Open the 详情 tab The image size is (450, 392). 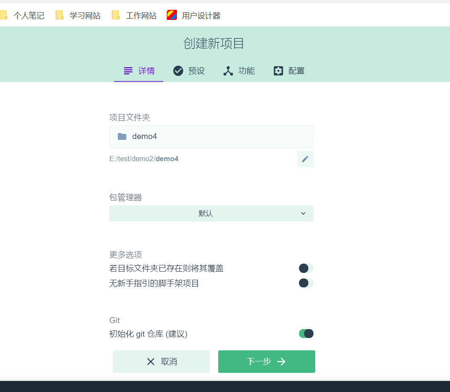pyautogui.click(x=139, y=71)
